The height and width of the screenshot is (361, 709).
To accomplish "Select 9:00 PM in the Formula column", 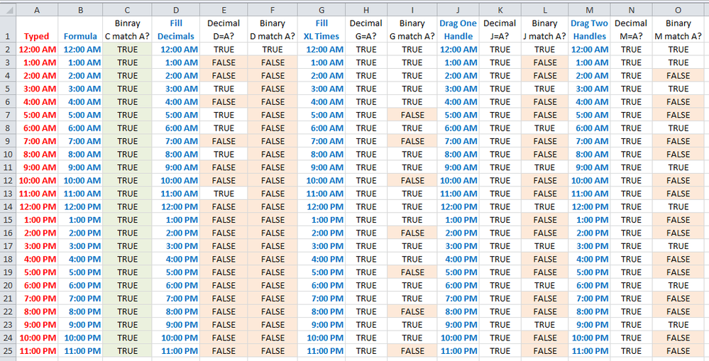I will [x=80, y=325].
